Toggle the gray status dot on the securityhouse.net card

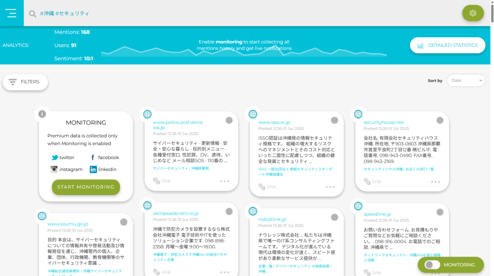pos(440,120)
